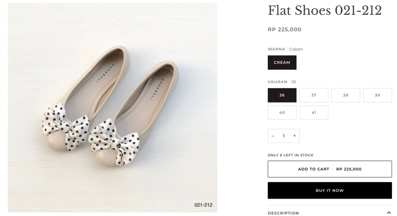Choose size 36
The height and width of the screenshot is (216, 397).
[x=282, y=95]
